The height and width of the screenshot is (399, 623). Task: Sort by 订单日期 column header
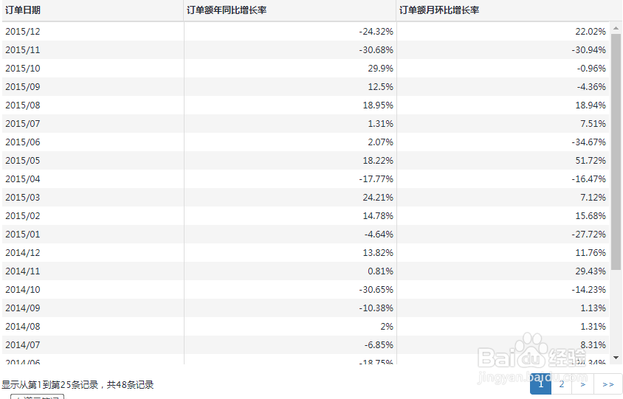23,10
